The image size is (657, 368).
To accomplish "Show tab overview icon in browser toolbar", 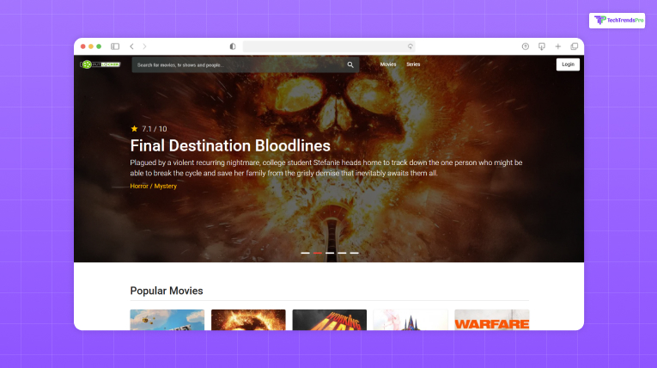I will (574, 46).
